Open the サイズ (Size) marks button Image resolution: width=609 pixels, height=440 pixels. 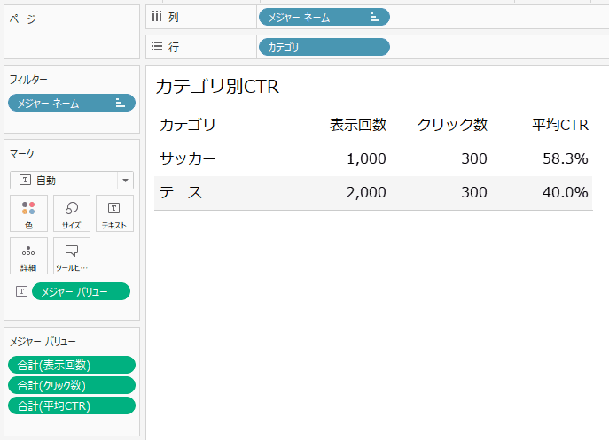click(71, 213)
